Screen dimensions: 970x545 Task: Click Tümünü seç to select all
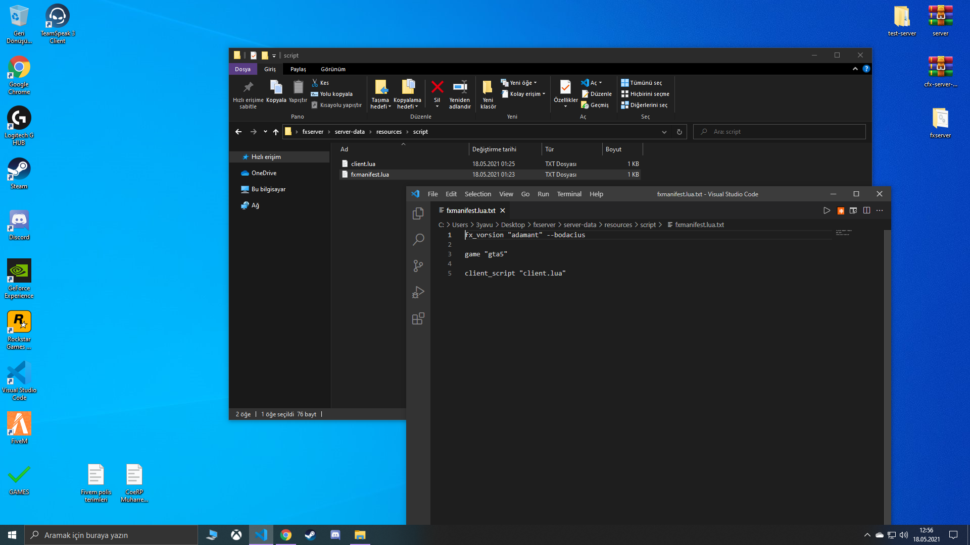(x=642, y=83)
